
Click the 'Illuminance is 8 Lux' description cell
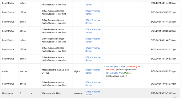coord(51,93)
